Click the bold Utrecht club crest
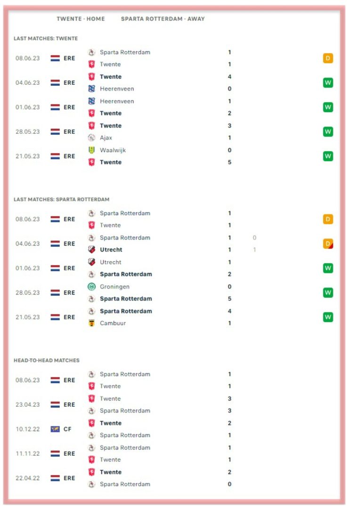 click(92, 250)
